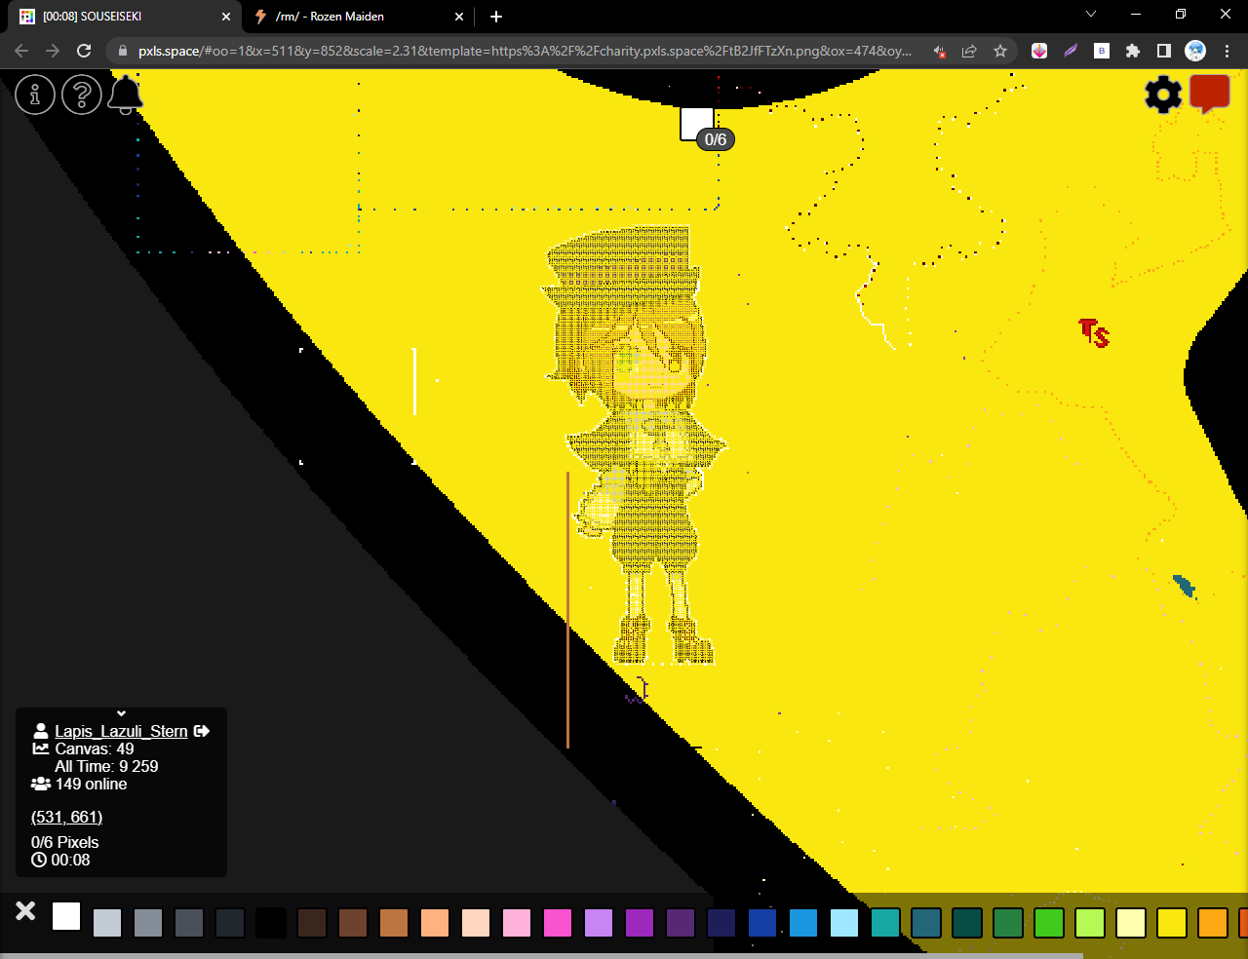Open the notifications bell
The height and width of the screenshot is (959, 1248).
pyautogui.click(x=126, y=95)
